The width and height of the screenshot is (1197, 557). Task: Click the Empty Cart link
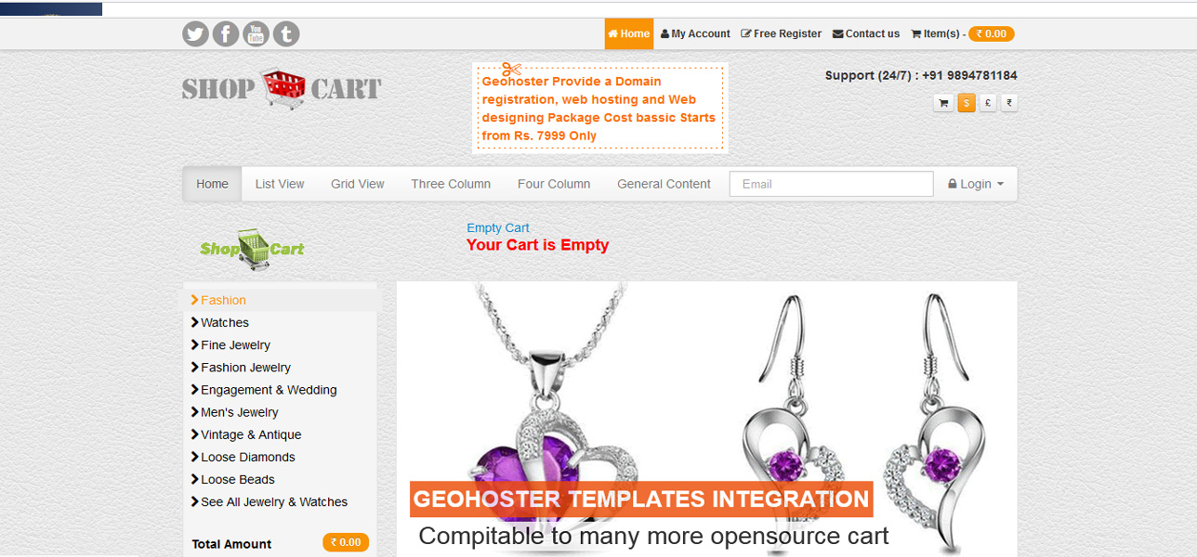[x=498, y=227]
